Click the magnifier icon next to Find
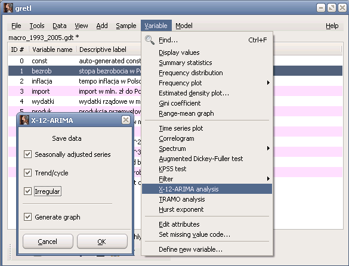 coord(150,40)
